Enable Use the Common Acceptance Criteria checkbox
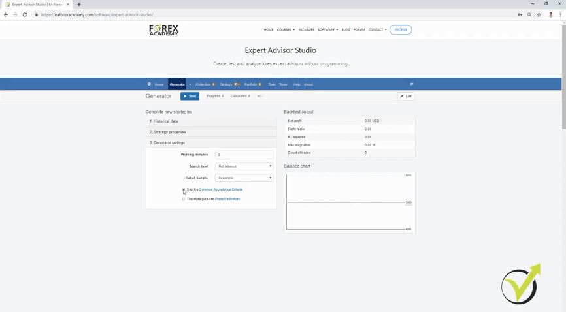The image size is (566, 312). (x=184, y=189)
